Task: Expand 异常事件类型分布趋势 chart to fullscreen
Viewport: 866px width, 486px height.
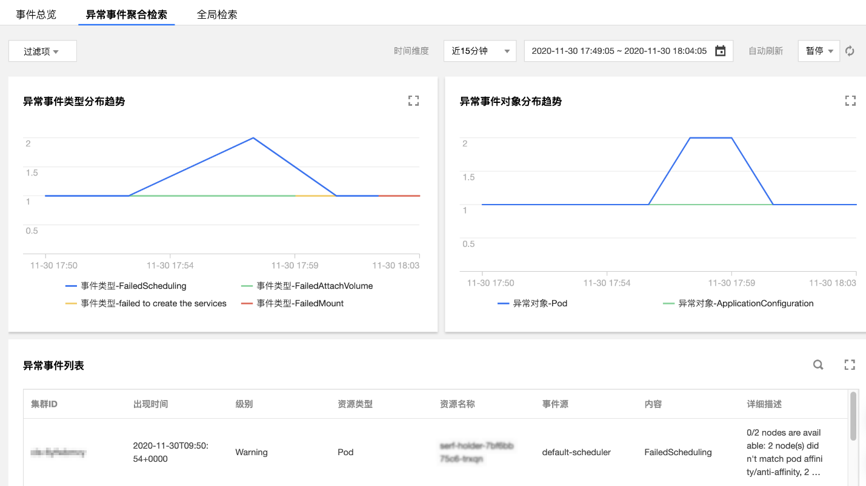Action: tap(413, 101)
